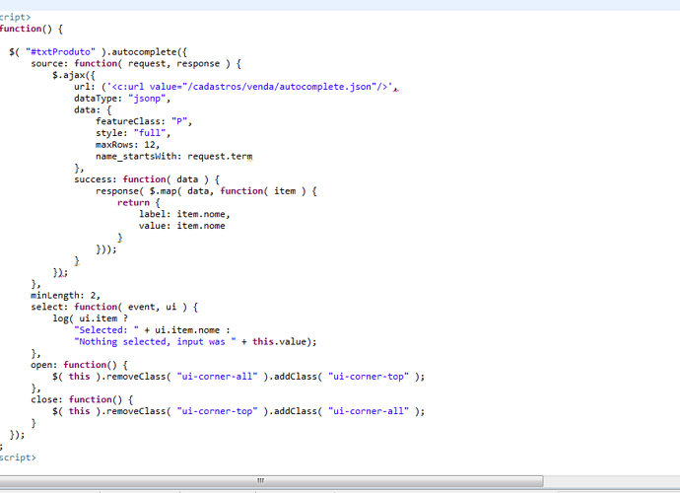Click the .autocomplete({ call text
680x493 pixels.
[147, 52]
